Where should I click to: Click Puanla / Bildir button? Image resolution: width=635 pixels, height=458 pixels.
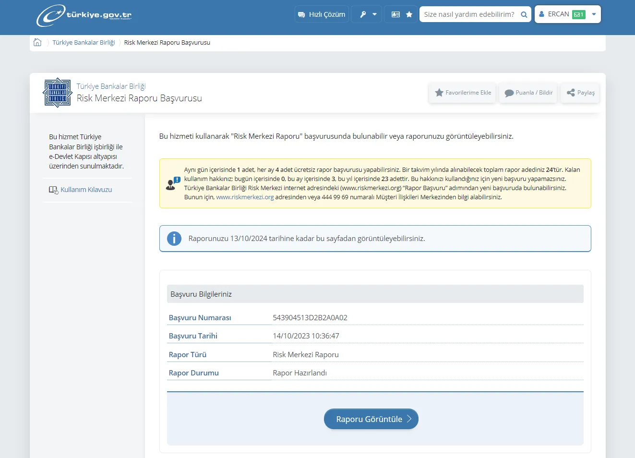(x=528, y=93)
